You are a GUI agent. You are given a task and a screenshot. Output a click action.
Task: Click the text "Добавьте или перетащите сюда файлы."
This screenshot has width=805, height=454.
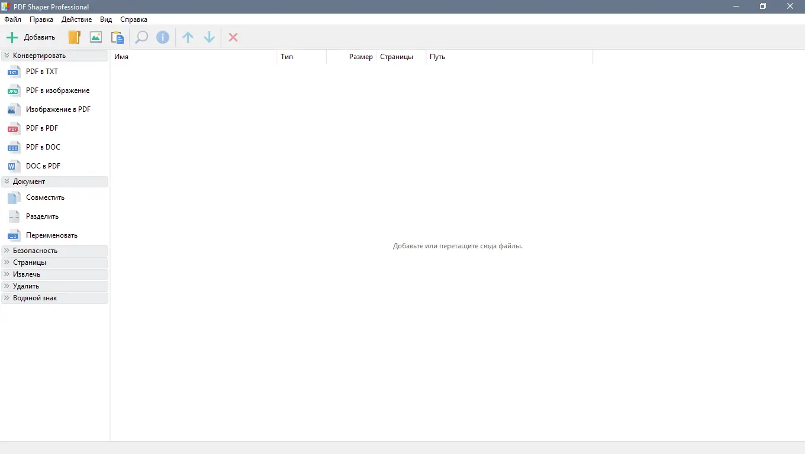pyautogui.click(x=458, y=246)
